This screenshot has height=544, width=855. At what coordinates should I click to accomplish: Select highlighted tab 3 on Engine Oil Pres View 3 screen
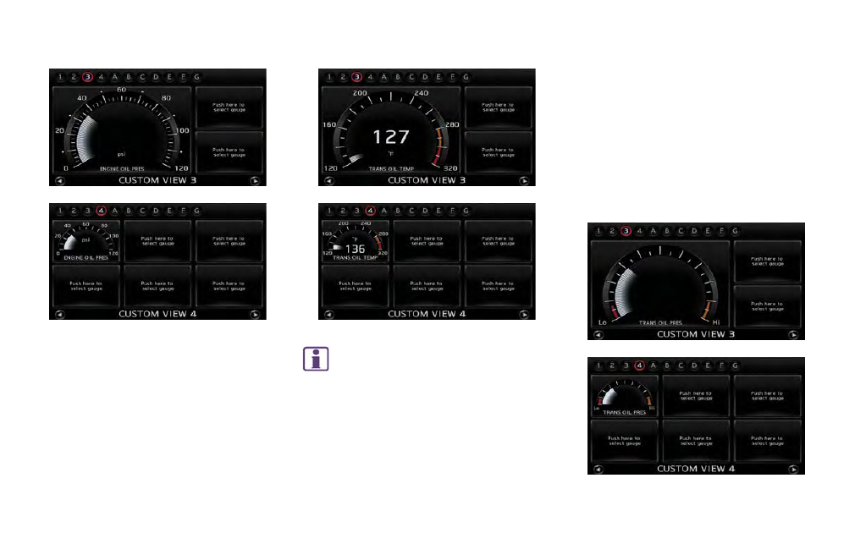[x=87, y=77]
